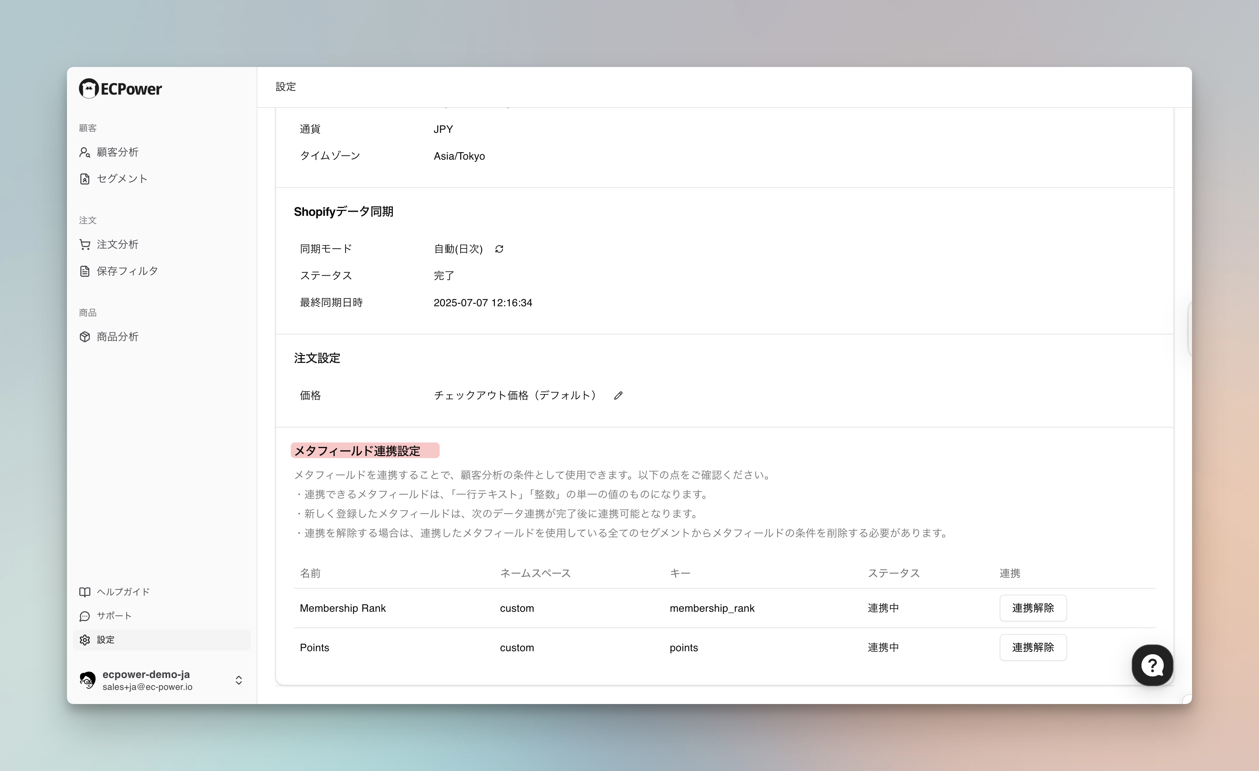Click the 商品分析 sidebar entry

(x=118, y=337)
